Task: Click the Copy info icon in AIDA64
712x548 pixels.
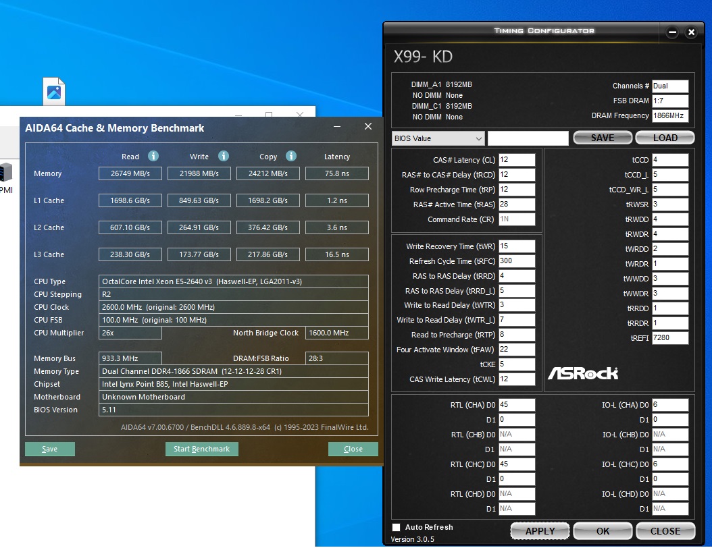Action: 291,156
